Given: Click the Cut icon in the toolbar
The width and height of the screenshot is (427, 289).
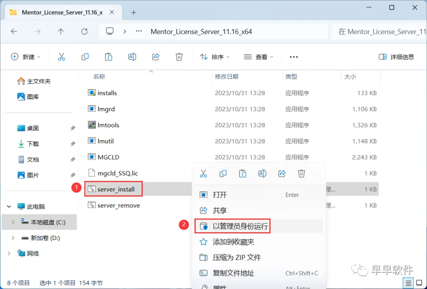Looking at the screenshot, I should click(x=62, y=57).
